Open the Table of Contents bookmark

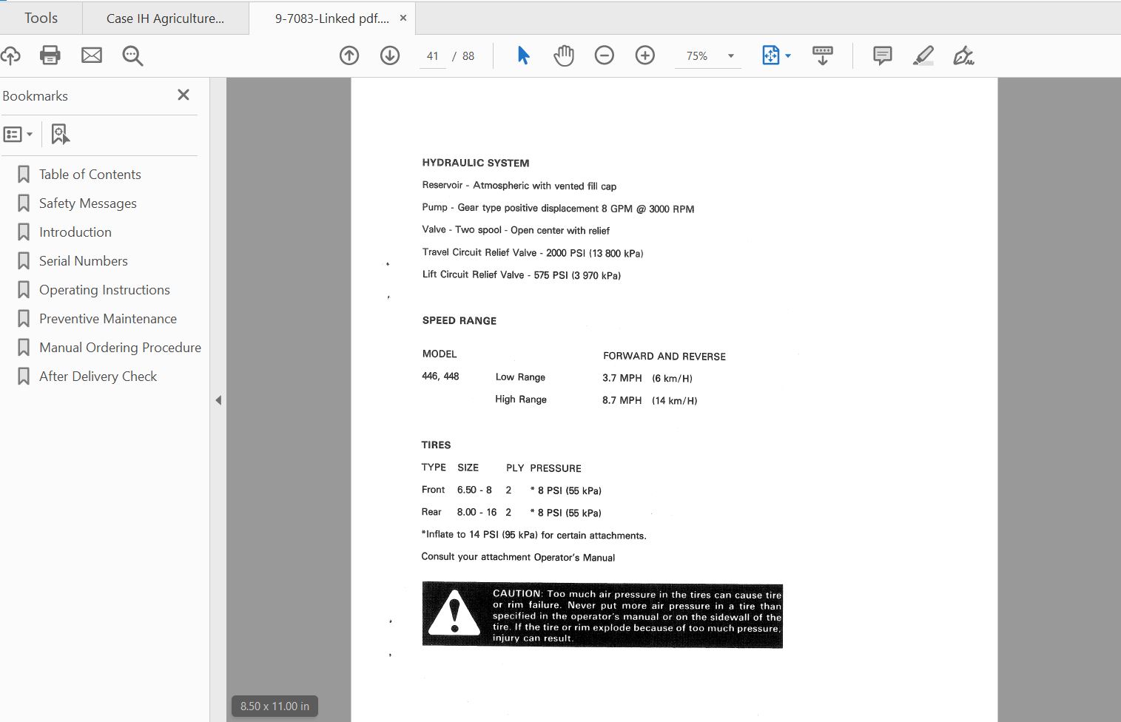pos(90,175)
